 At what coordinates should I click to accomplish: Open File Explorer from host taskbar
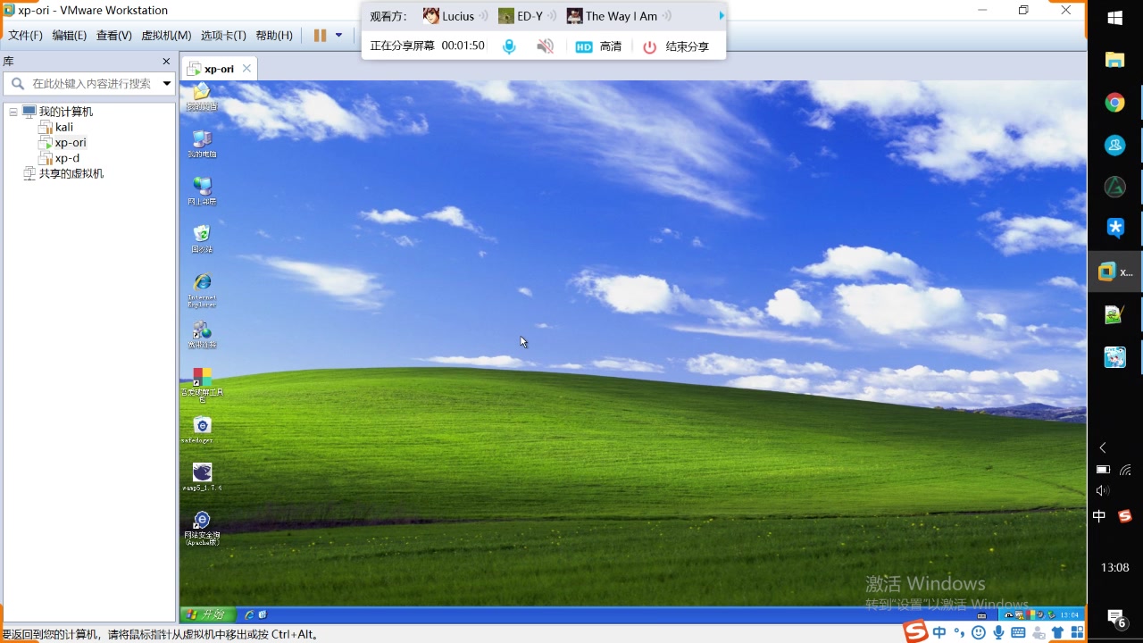click(x=1115, y=60)
